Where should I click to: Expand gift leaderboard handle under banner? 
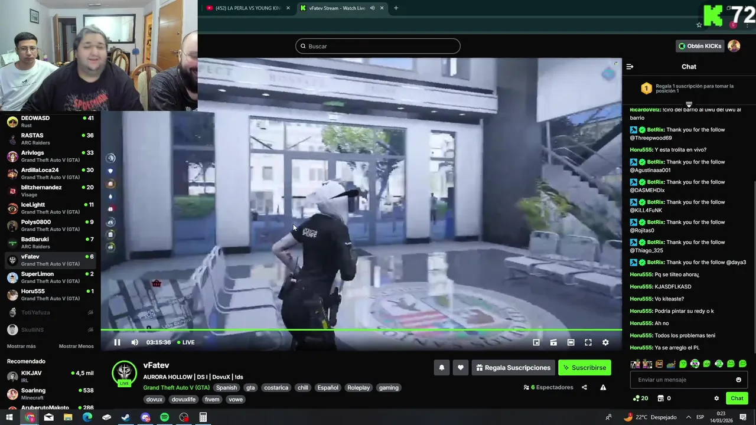tap(689, 104)
